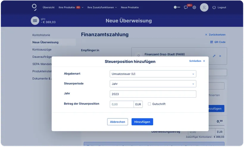Image resolution: width=244 pixels, height=147 pixels.
Task: Expand Ihre Produkte menu chevron
Action: click(83, 7)
